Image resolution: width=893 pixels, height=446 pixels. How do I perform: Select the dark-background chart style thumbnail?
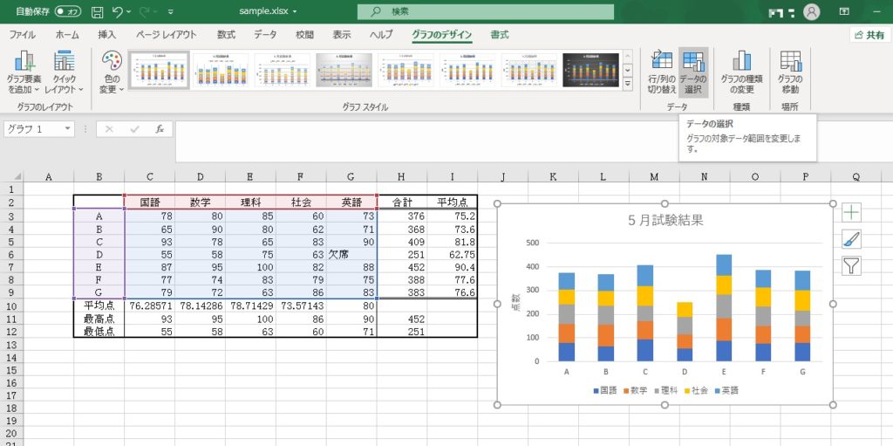590,70
